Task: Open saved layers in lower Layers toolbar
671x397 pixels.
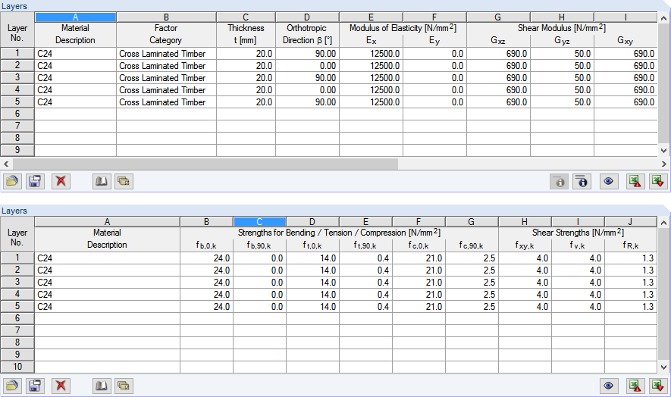Action: tap(12, 386)
